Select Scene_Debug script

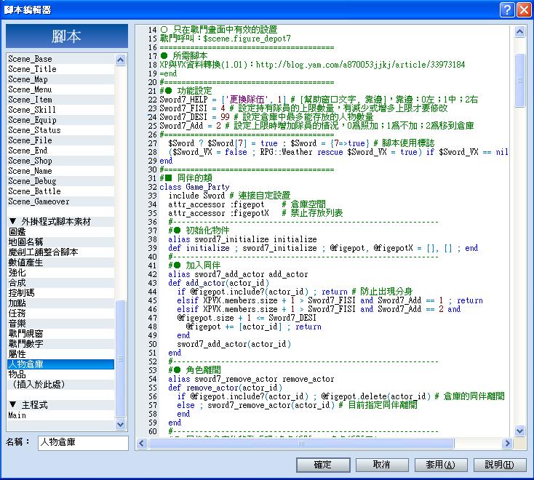(60, 181)
